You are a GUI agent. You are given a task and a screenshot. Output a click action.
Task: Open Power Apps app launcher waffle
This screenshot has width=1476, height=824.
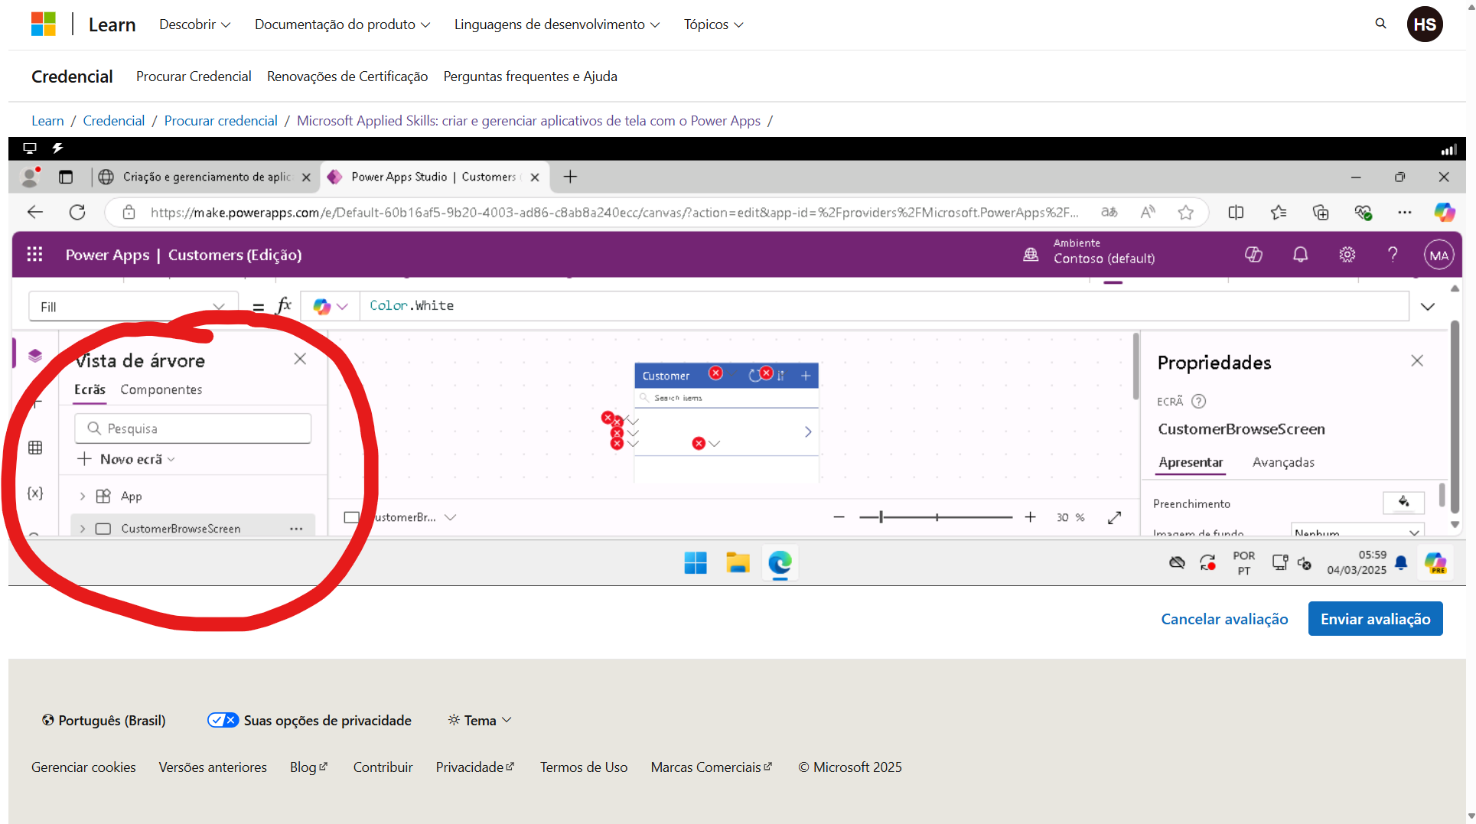click(x=35, y=255)
